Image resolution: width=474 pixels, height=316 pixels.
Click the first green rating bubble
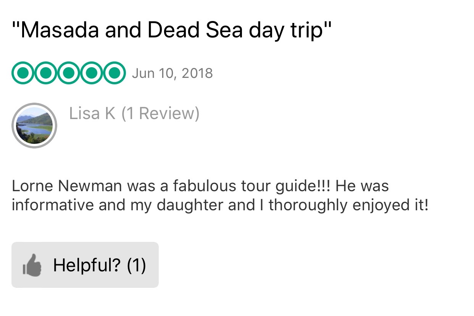click(x=23, y=73)
